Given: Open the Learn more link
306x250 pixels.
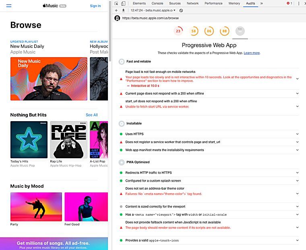Looking at the screenshot, I should coord(252,53).
